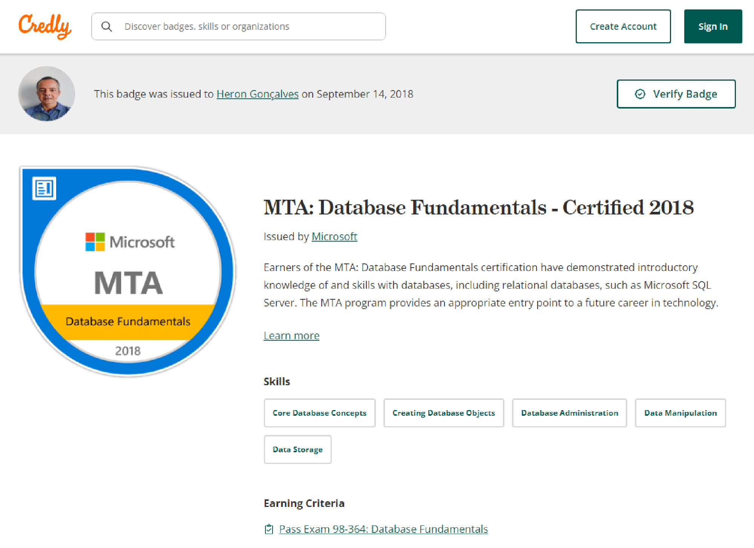754x548 pixels.
Task: Click the earner's profile photo
Action: tap(46, 94)
